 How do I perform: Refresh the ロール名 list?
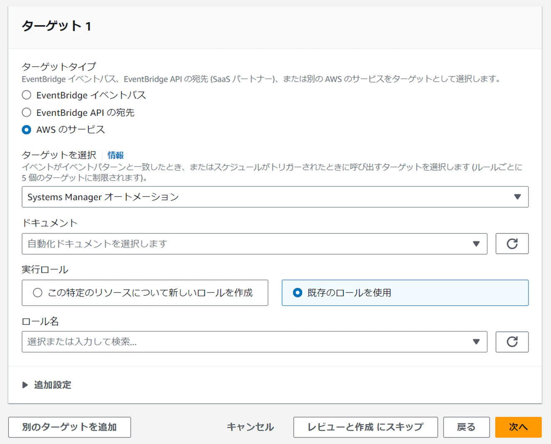[512, 342]
